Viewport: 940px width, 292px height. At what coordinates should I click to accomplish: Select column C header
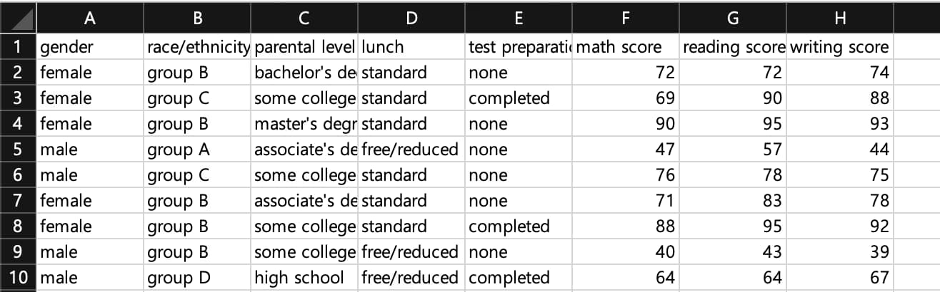click(x=304, y=20)
